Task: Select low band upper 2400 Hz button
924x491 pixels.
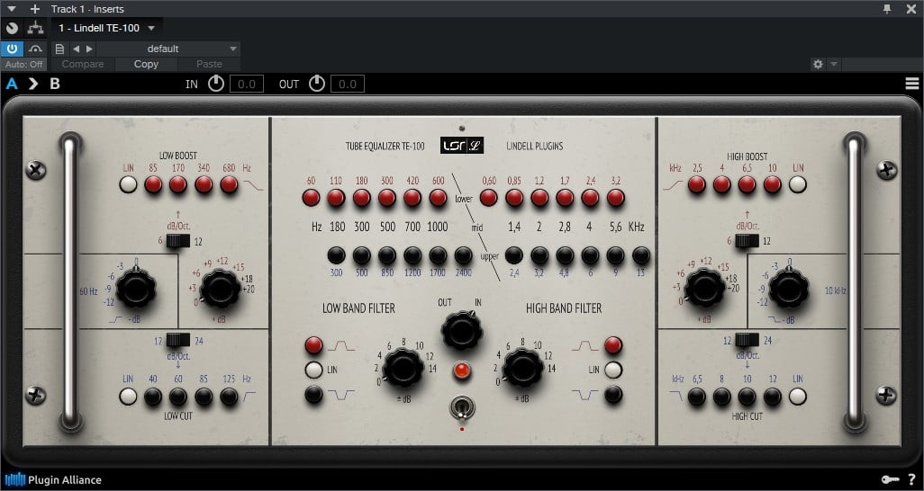Action: tap(463, 254)
